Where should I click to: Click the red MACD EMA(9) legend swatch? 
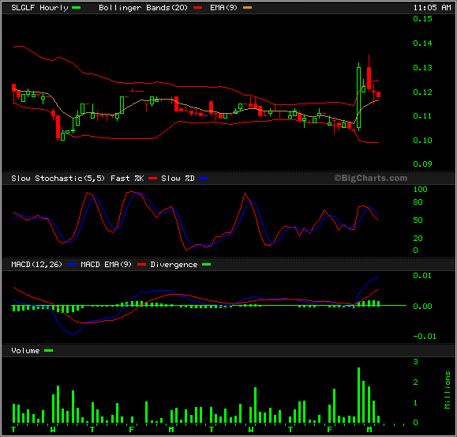pyautogui.click(x=141, y=264)
